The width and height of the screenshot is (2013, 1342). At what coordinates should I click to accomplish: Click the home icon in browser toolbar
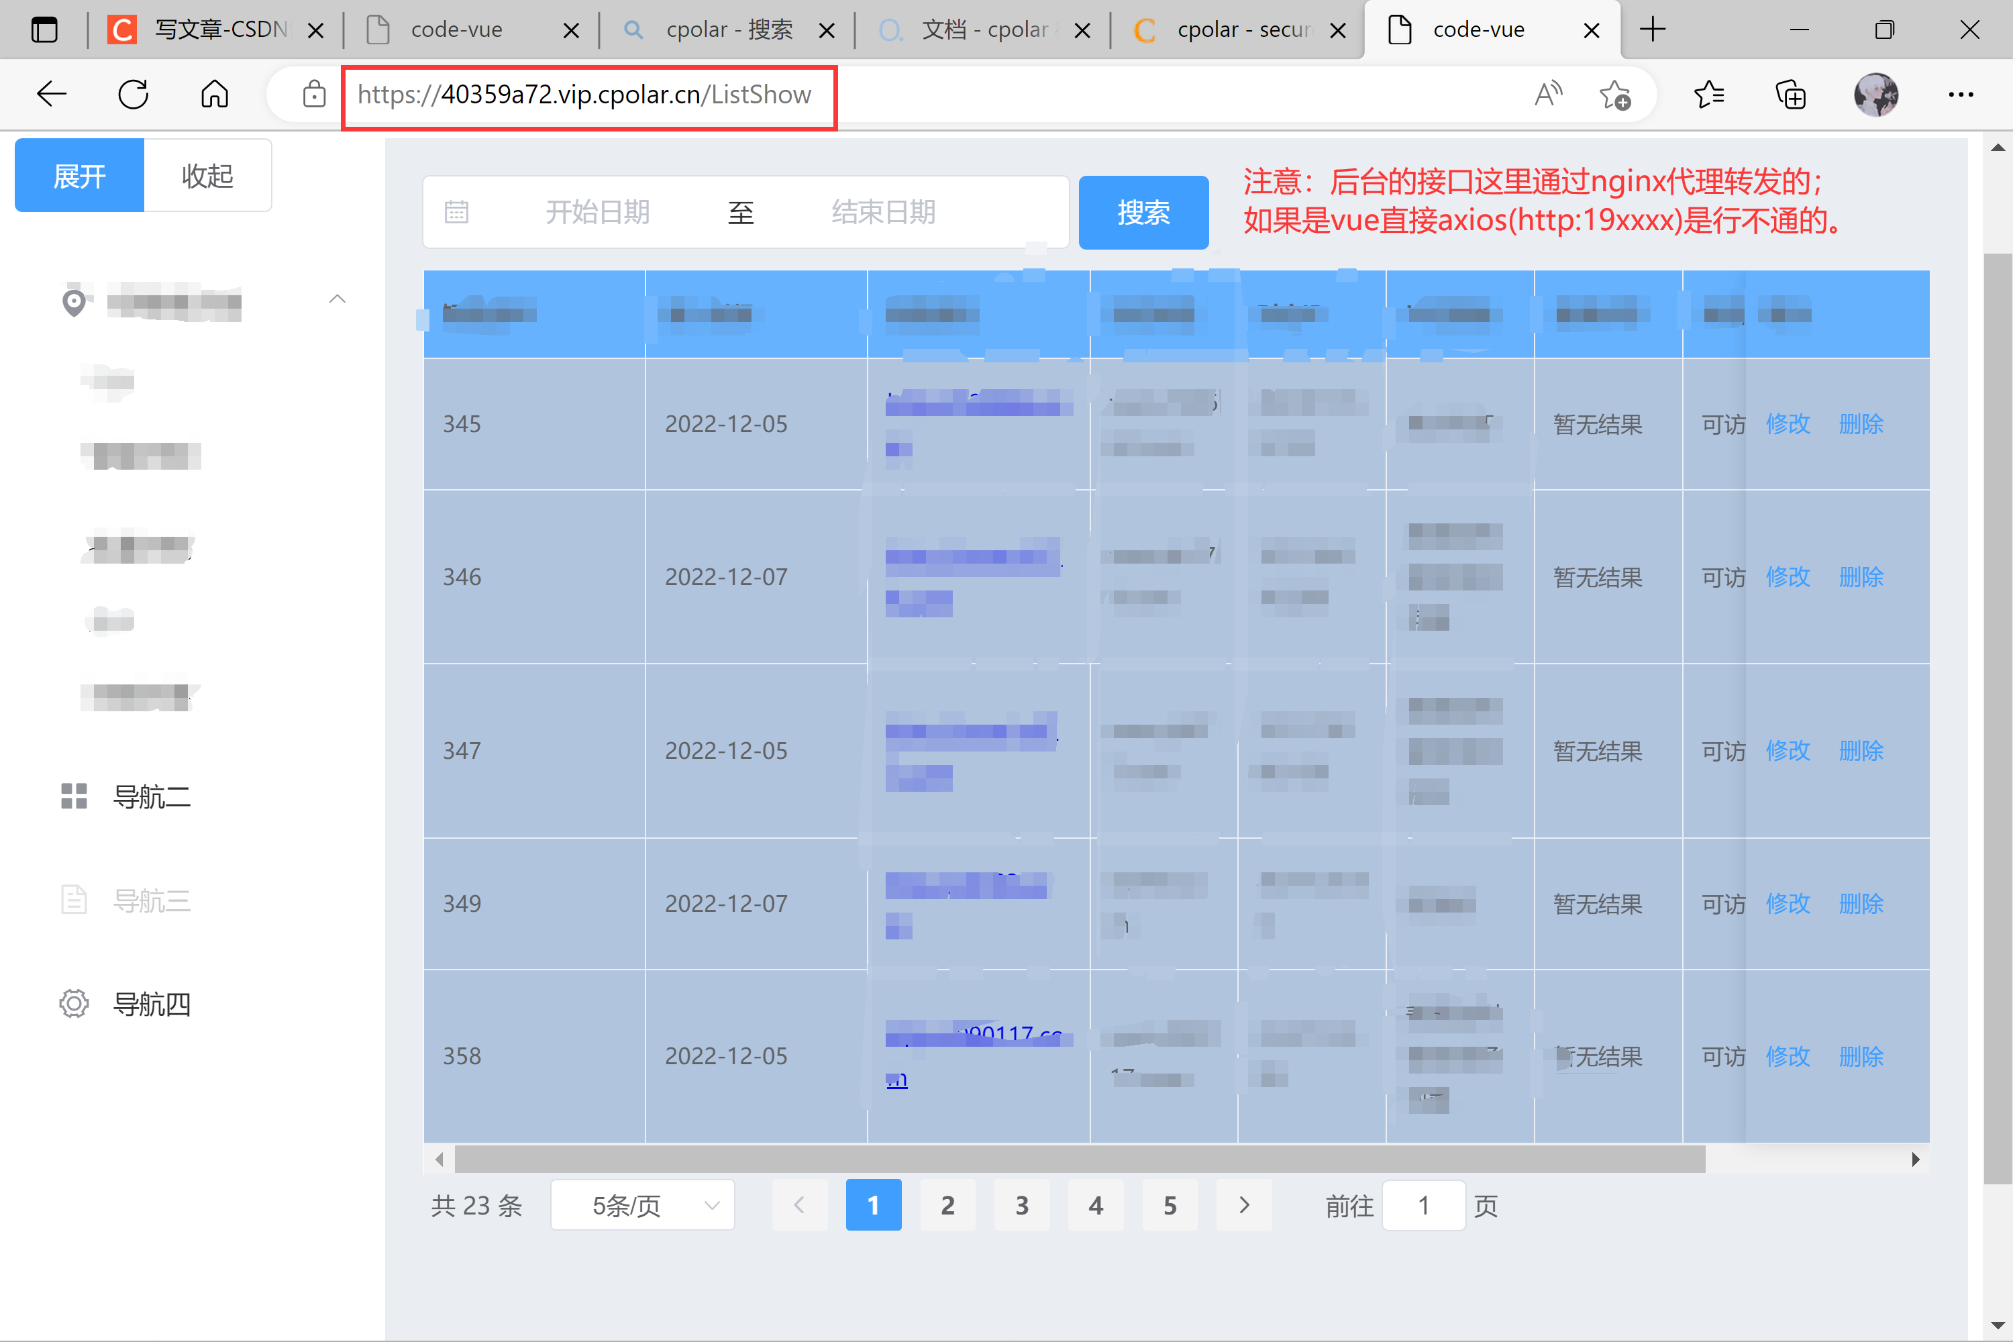point(214,94)
